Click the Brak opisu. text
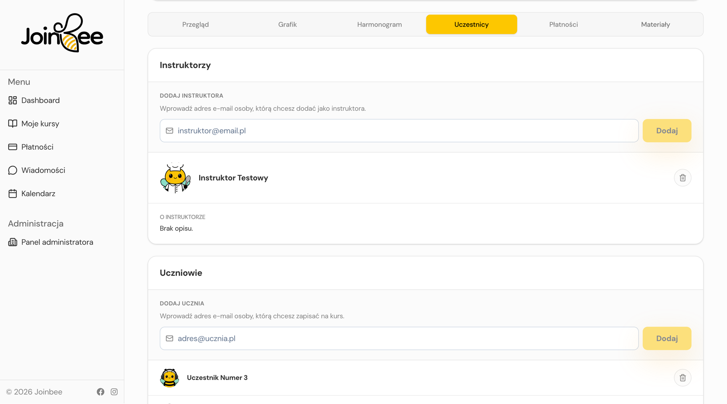The image size is (727, 404). coord(176,228)
